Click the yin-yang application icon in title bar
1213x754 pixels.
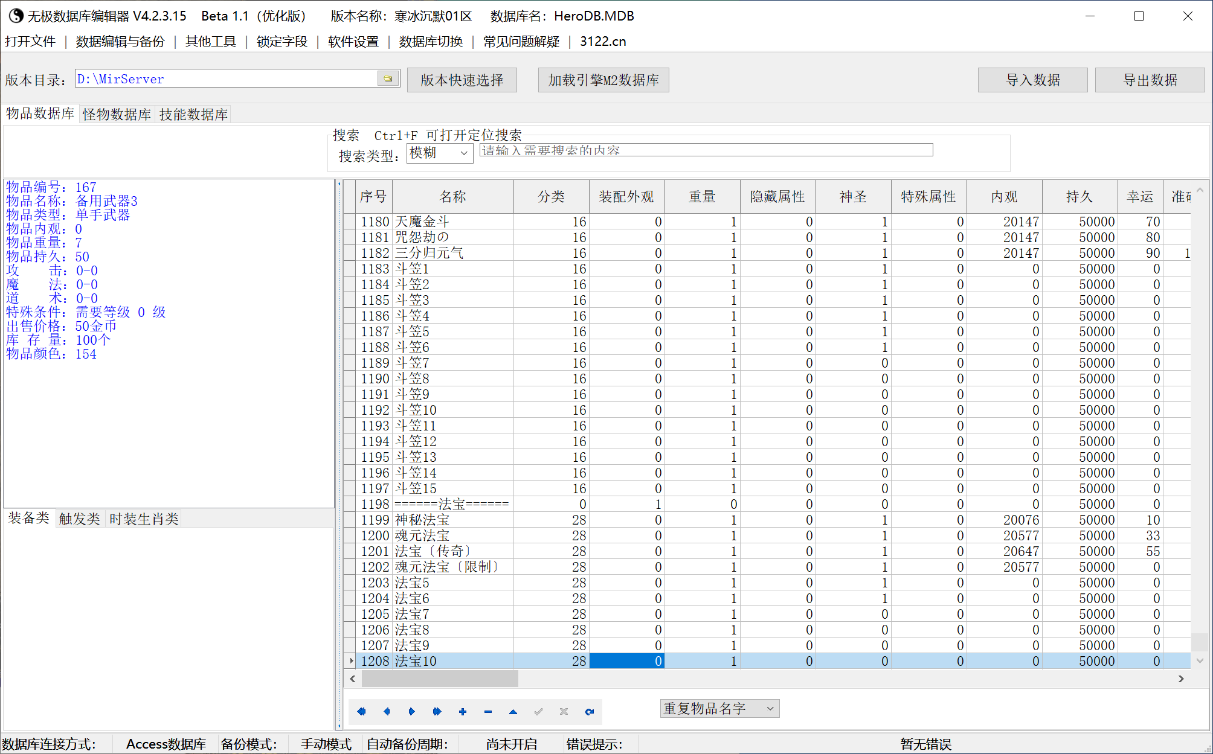pyautogui.click(x=16, y=16)
